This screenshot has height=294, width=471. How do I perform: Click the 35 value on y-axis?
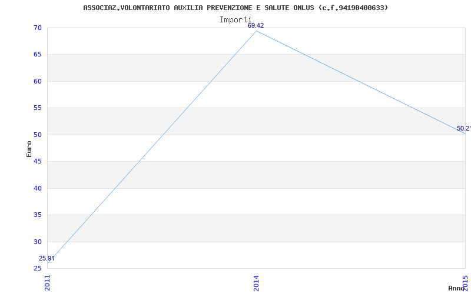pyautogui.click(x=38, y=215)
